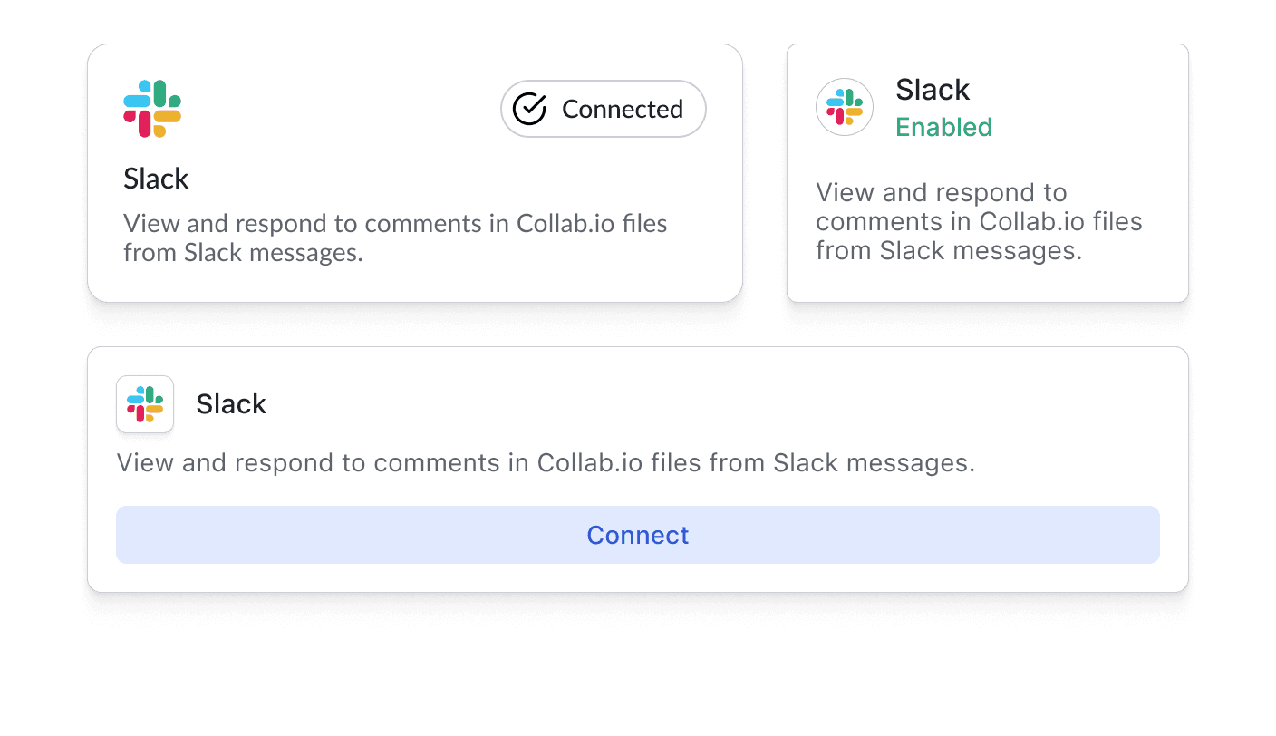Click "Slack messages" text above the Connect button

point(874,463)
